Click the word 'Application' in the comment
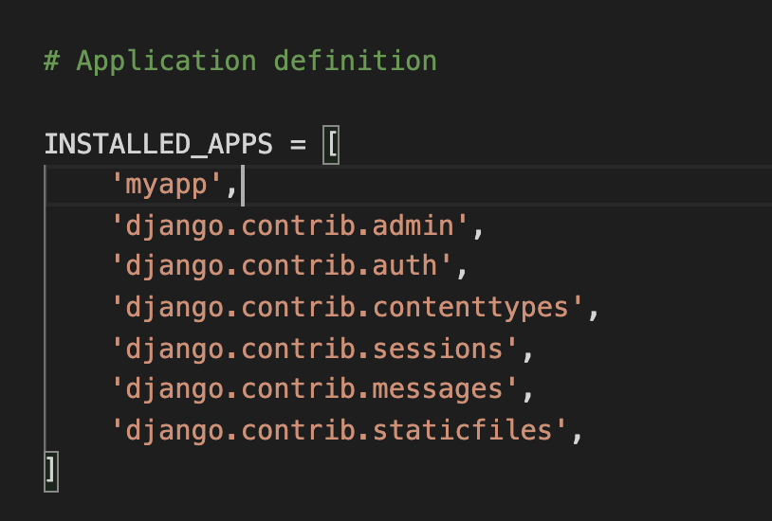 point(166,61)
